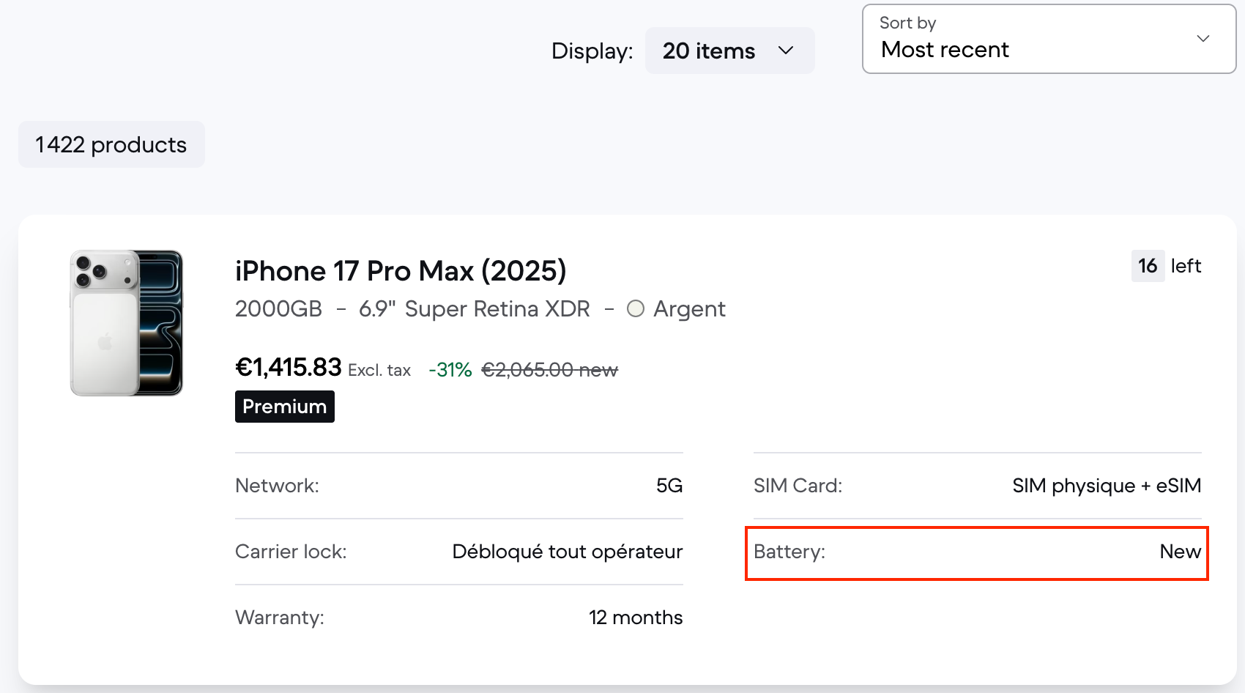Viewport: 1245px width, 693px height.
Task: Click the 16 left stock indicator
Action: tap(1167, 266)
